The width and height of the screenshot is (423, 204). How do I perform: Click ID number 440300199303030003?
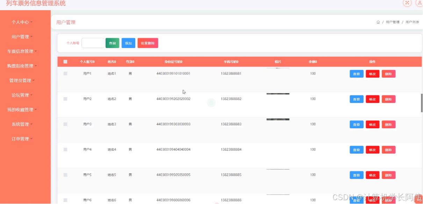click(173, 124)
